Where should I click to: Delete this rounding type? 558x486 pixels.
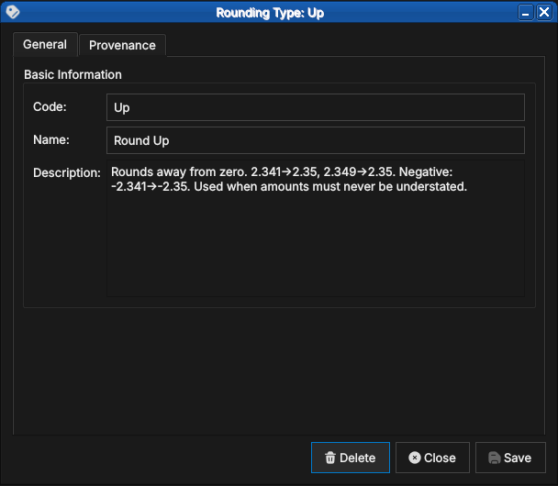coord(351,458)
